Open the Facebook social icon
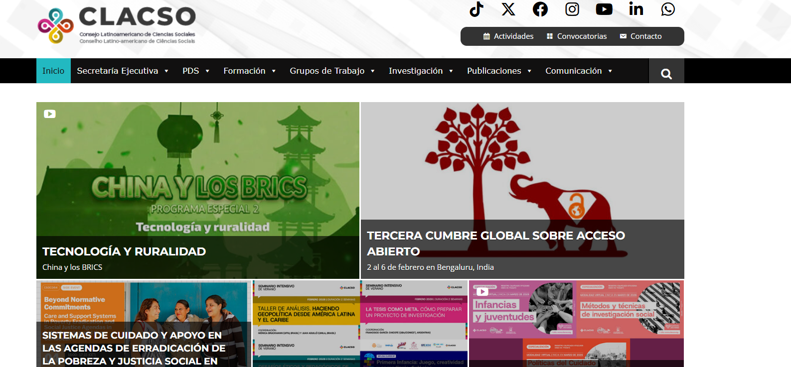 [540, 9]
